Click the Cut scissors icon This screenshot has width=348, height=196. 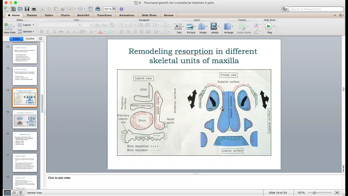(42, 9)
